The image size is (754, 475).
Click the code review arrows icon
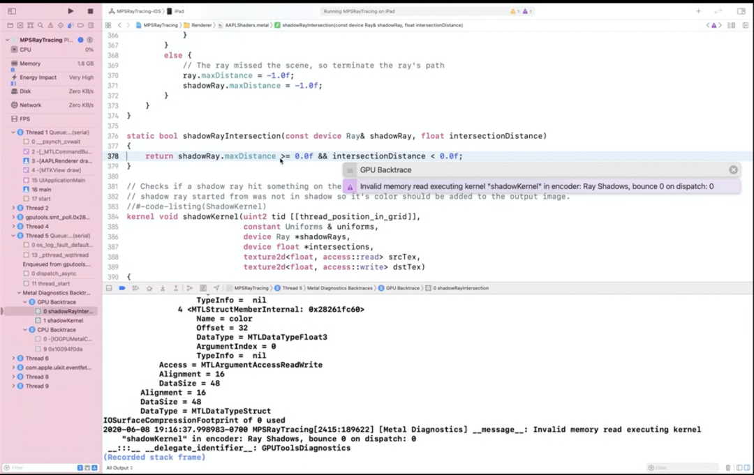coord(718,11)
